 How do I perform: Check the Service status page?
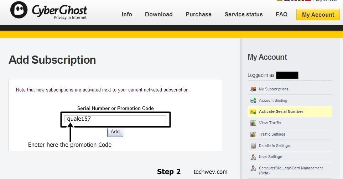click(244, 15)
